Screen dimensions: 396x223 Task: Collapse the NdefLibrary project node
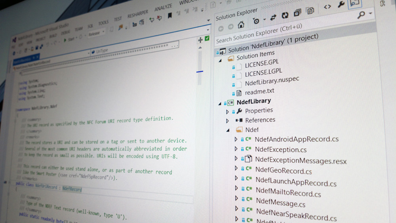(220, 103)
